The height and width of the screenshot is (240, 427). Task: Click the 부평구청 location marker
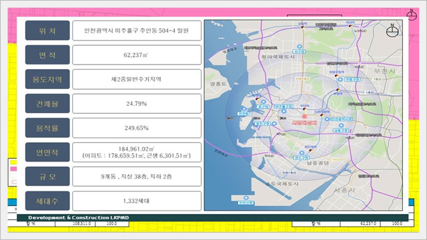(340, 80)
